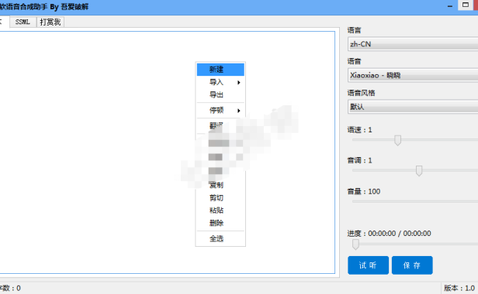Choose 粘贴 in the context menu
This screenshot has width=478, height=294.
220,210
